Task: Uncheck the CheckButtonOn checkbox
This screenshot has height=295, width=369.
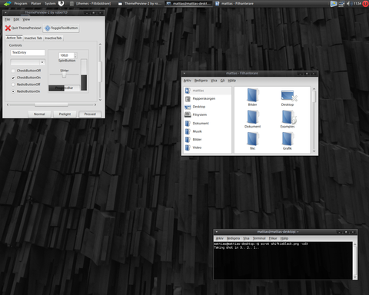Action: tap(13, 78)
